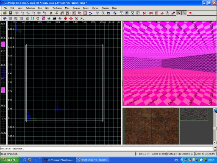
Task: Click the red C square icon in top toolbar
Action: click(x=156, y=13)
